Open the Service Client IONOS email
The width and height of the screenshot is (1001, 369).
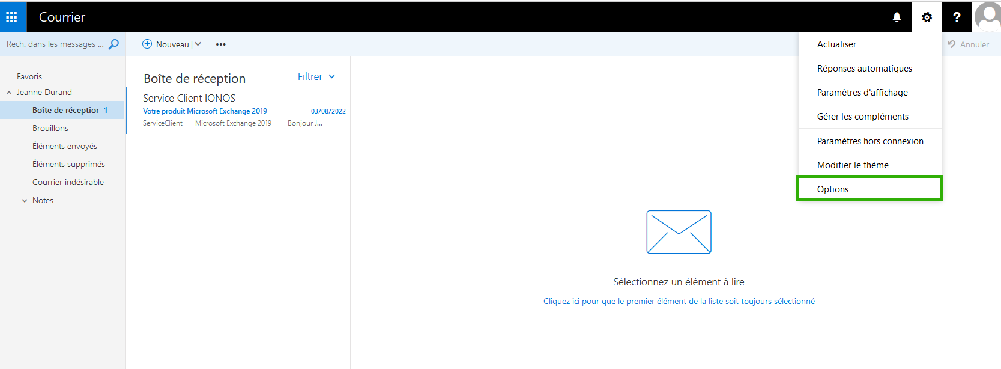[x=238, y=110]
